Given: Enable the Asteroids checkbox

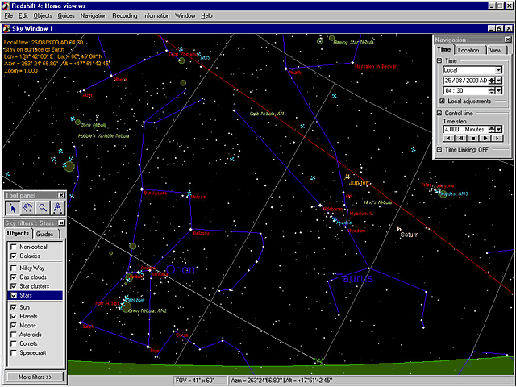Looking at the screenshot, I should [x=14, y=335].
